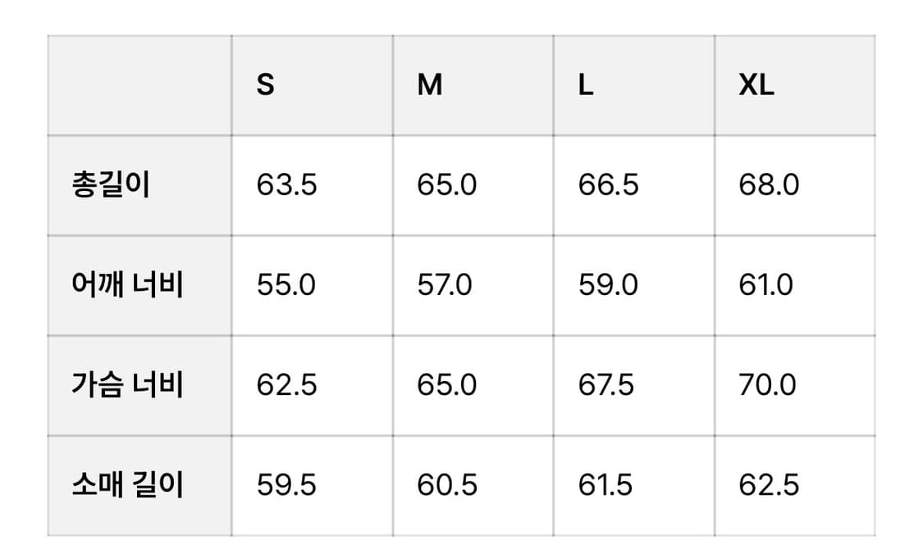Click the 61.0 shoulder width cell
The width and height of the screenshot is (923, 554).
pos(765,285)
